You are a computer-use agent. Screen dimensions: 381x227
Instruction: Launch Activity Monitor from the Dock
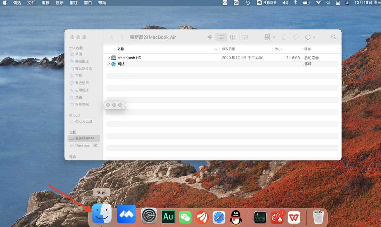coord(260,217)
